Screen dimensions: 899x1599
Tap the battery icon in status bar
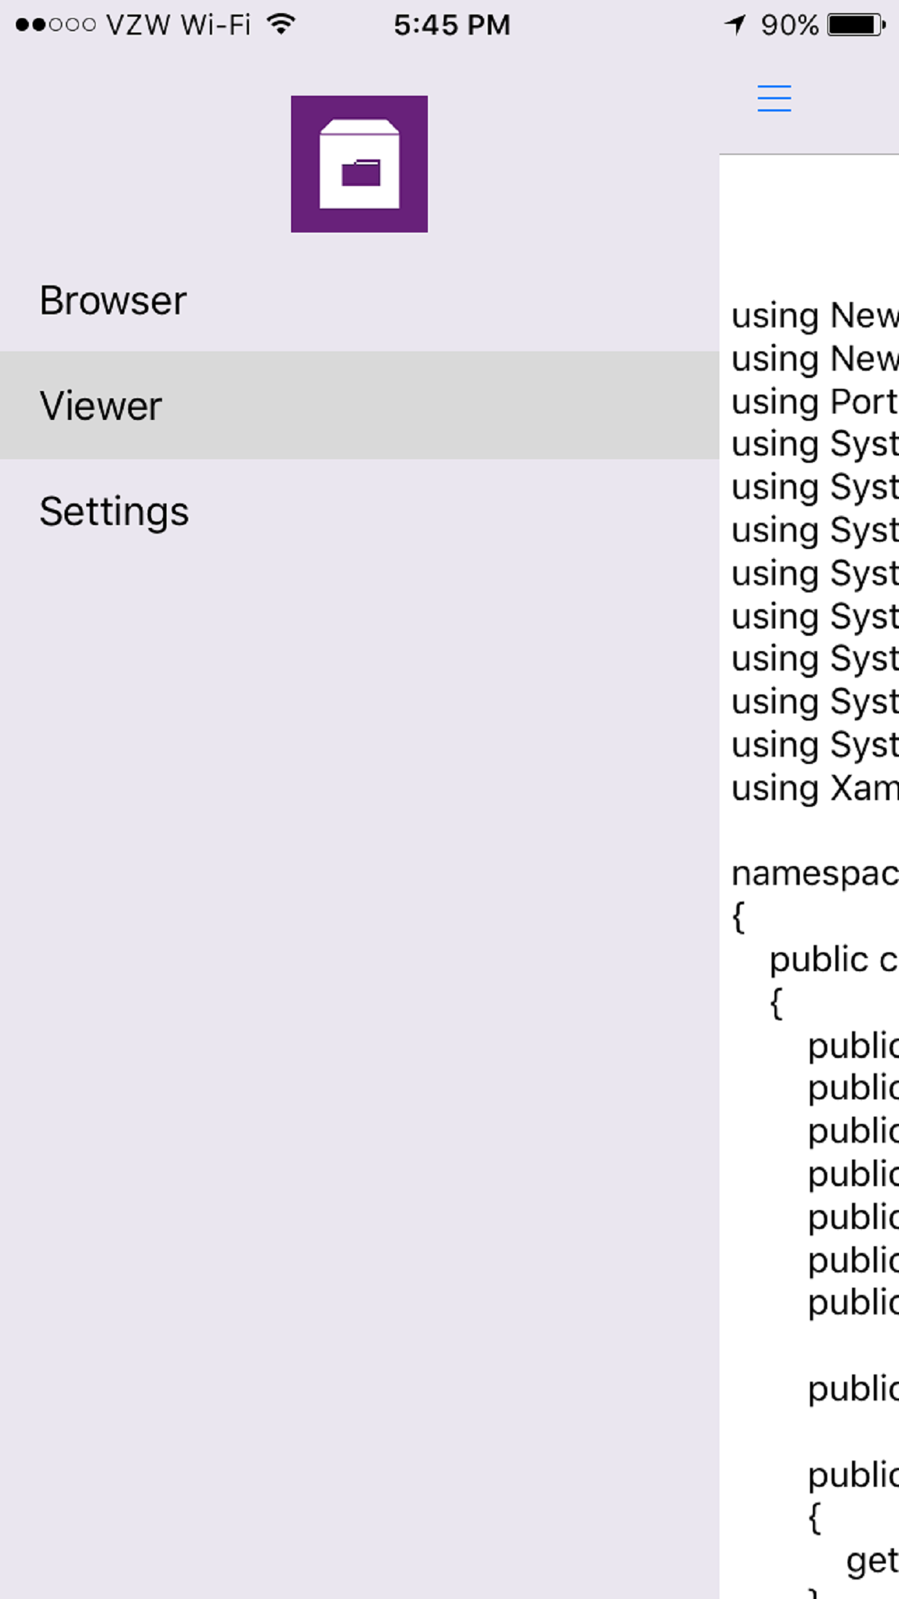pyautogui.click(x=856, y=25)
